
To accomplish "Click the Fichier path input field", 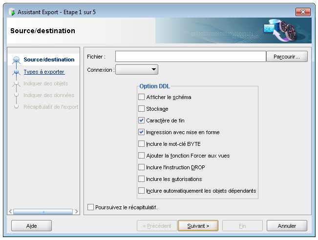I will coord(191,57).
